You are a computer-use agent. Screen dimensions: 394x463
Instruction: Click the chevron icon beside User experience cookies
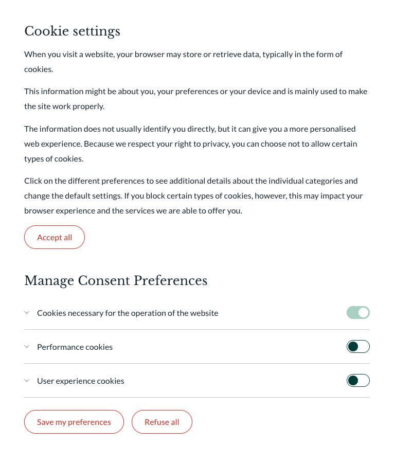[27, 380]
